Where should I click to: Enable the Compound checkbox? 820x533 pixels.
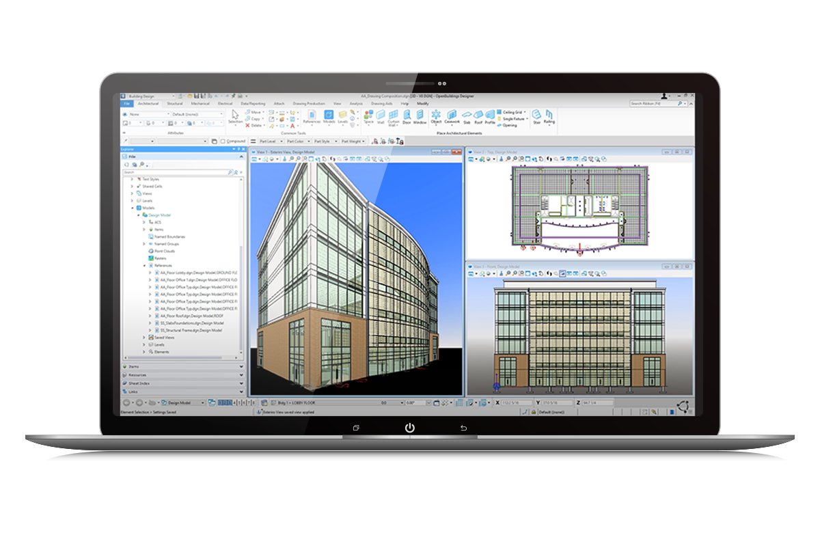coord(223,141)
